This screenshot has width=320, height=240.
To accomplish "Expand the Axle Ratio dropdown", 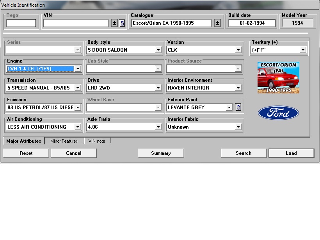I will [x=158, y=127].
